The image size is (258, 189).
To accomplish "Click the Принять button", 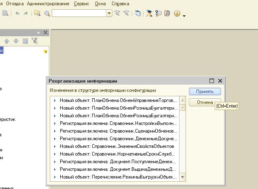I will point(205,91).
